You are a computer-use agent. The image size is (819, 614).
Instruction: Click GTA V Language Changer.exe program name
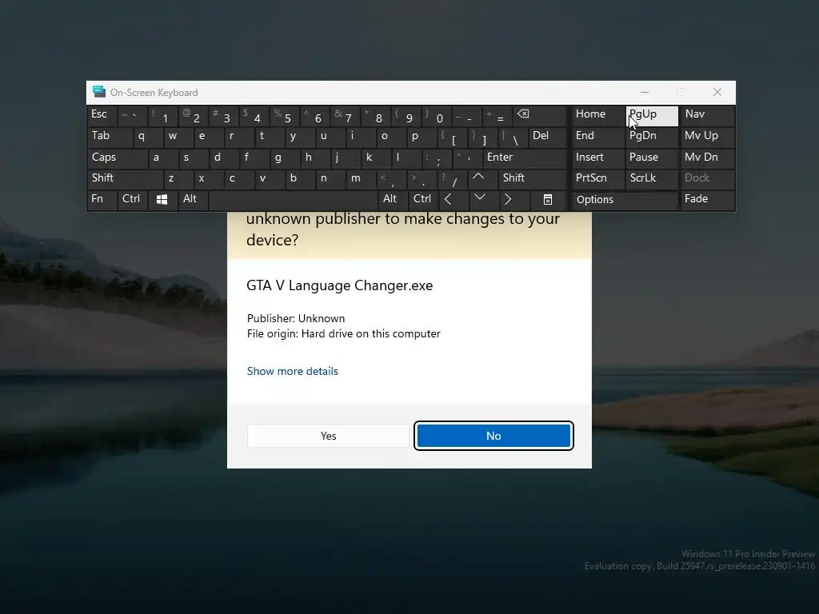[339, 285]
